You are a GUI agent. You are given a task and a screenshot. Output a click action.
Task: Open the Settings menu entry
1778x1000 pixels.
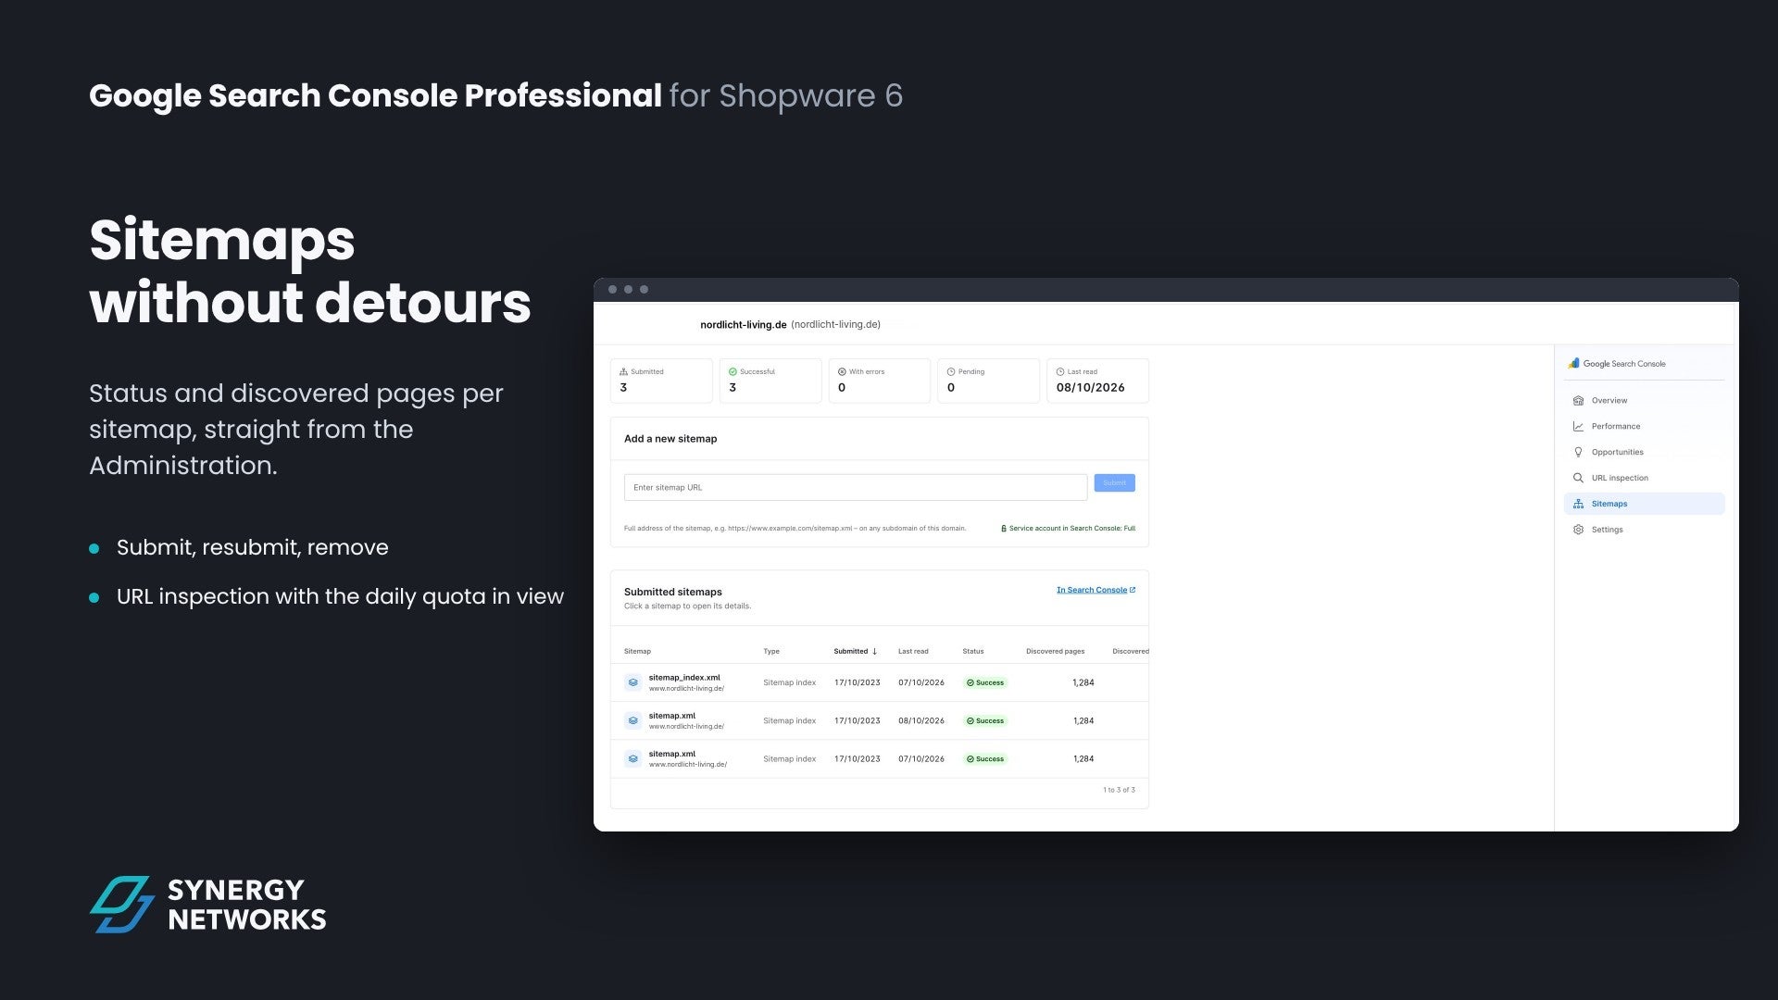(1644, 530)
